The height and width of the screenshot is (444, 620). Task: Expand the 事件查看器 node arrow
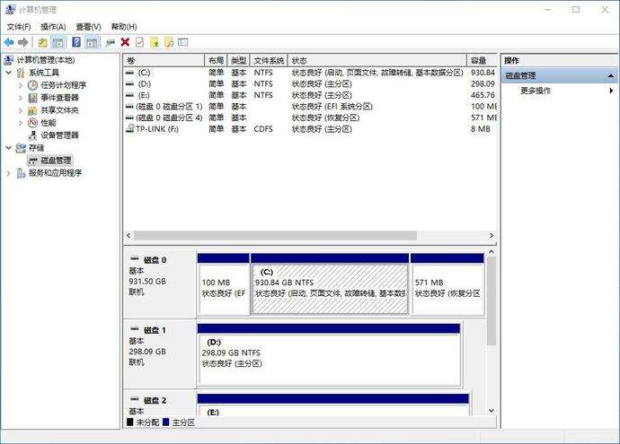pyautogui.click(x=21, y=98)
